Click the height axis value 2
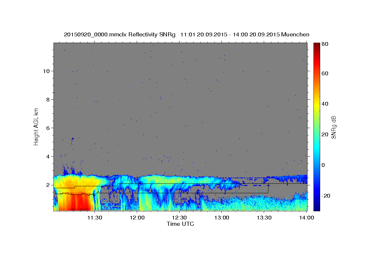 (48, 185)
